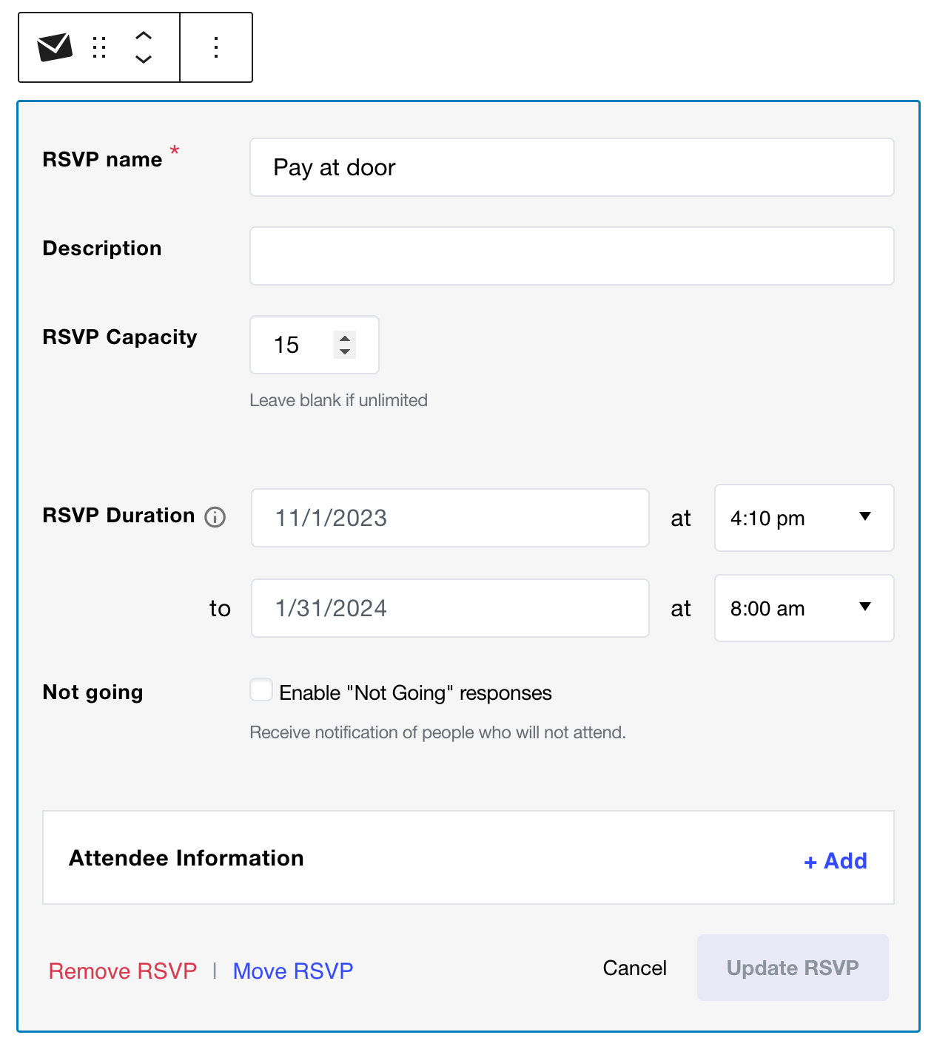Click the RSVP name field showing Pay at door

click(571, 167)
